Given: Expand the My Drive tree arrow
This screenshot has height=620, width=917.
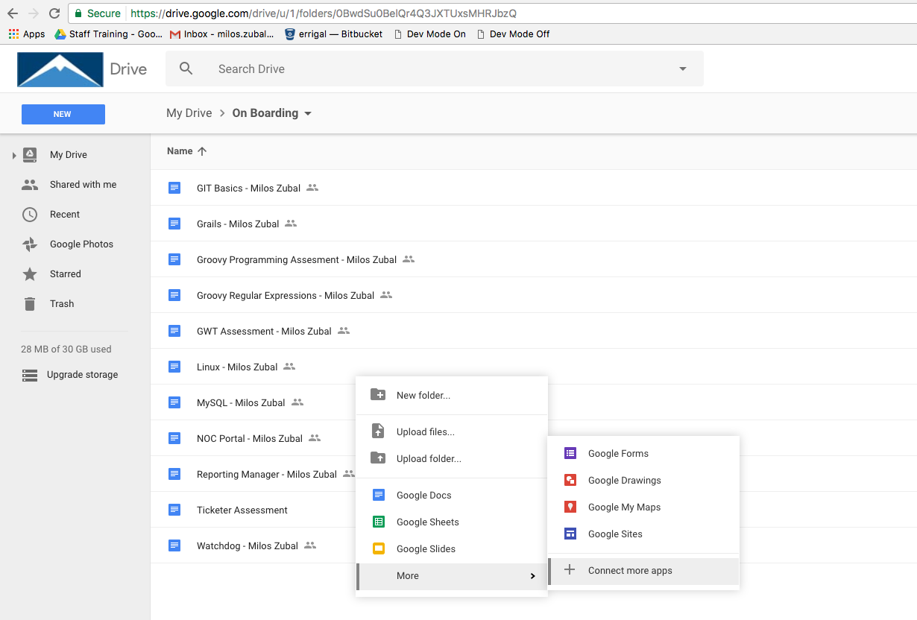Looking at the screenshot, I should point(14,155).
